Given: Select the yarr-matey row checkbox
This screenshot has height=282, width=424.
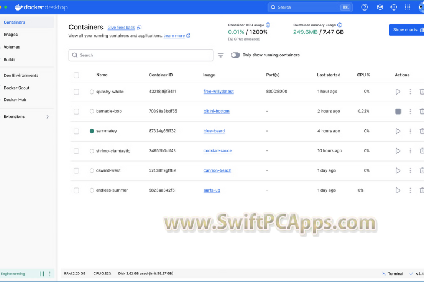Looking at the screenshot, I should [77, 132].
